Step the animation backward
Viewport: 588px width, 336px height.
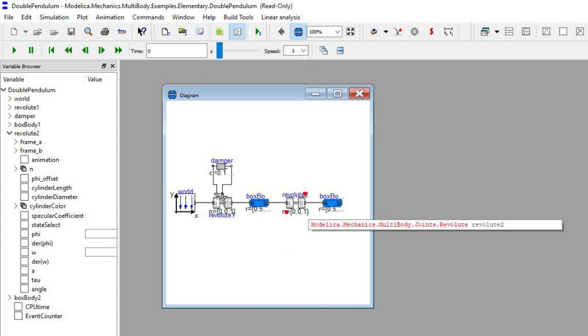tap(85, 50)
